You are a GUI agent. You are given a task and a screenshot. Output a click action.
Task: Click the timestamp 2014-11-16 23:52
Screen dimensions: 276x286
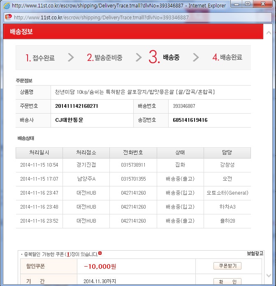tap(39, 221)
